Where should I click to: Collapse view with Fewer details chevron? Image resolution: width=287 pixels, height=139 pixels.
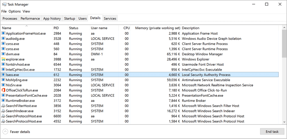point(6,132)
